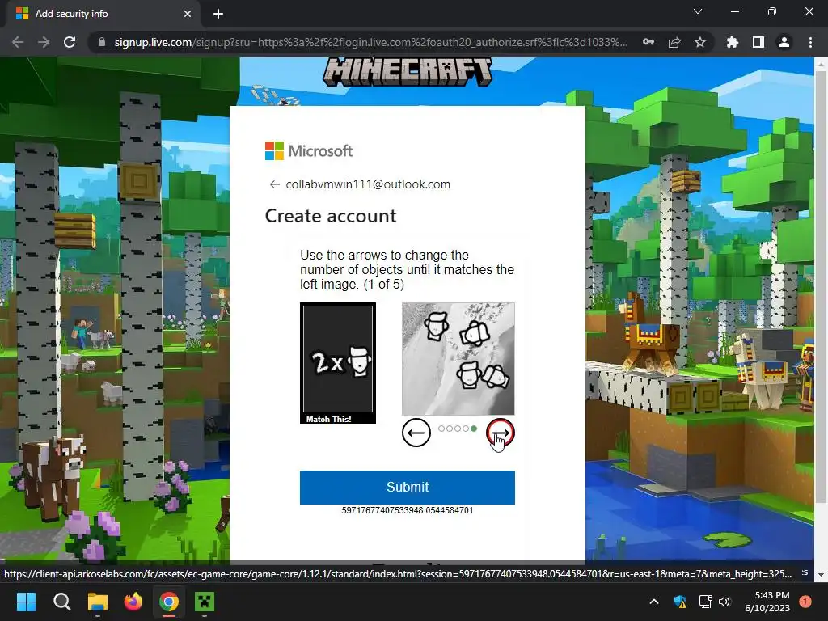The width and height of the screenshot is (828, 621).
Task: Open File Explorer from taskbar
Action: click(98, 602)
